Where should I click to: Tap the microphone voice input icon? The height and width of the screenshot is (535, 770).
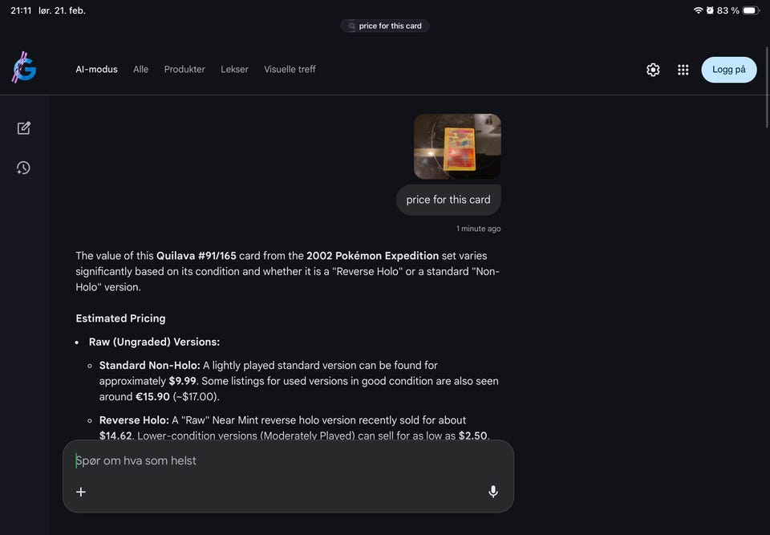coord(493,491)
